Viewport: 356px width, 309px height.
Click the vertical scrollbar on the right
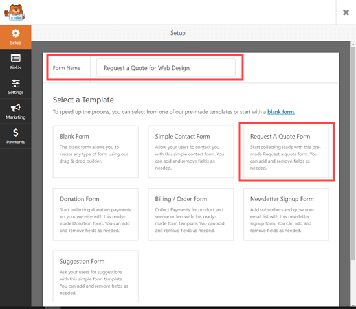pos(353,154)
